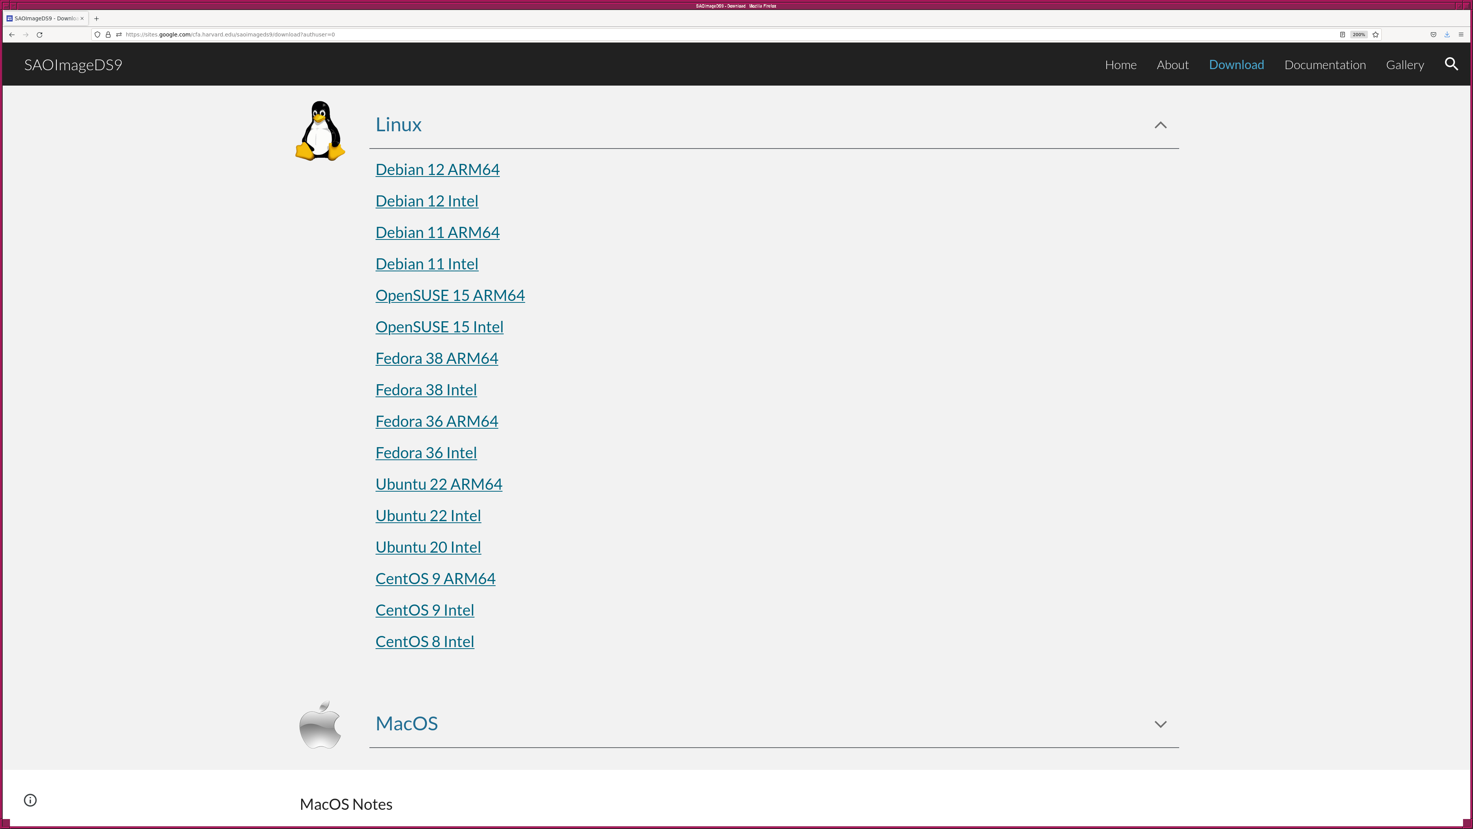Viewport: 1473px width, 829px height.
Task: Collapse the Linux section chevron
Action: [x=1160, y=125]
